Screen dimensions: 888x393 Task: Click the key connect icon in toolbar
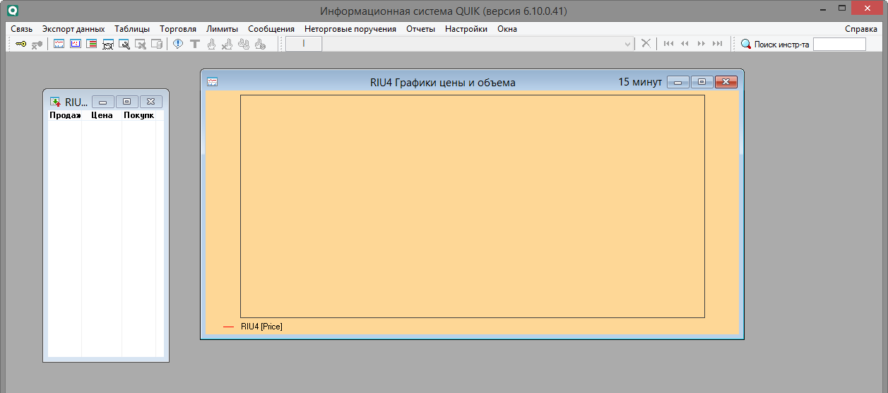click(20, 44)
